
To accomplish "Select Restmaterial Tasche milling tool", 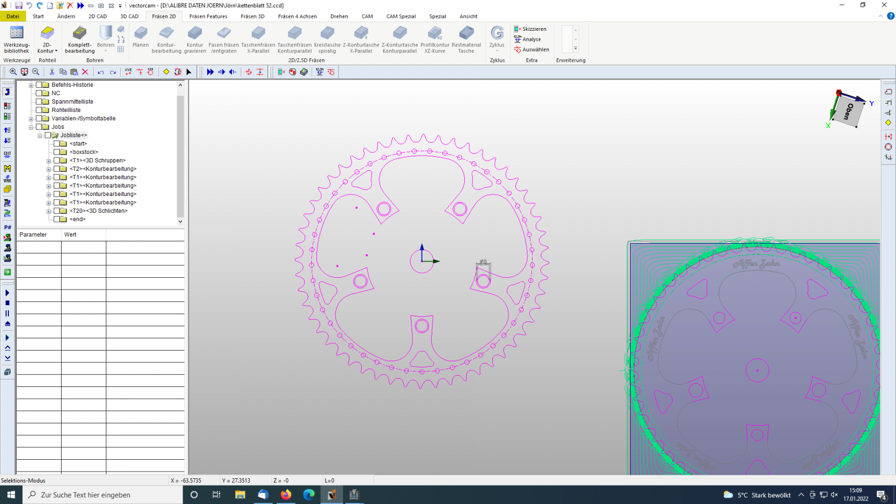I will tap(466, 39).
